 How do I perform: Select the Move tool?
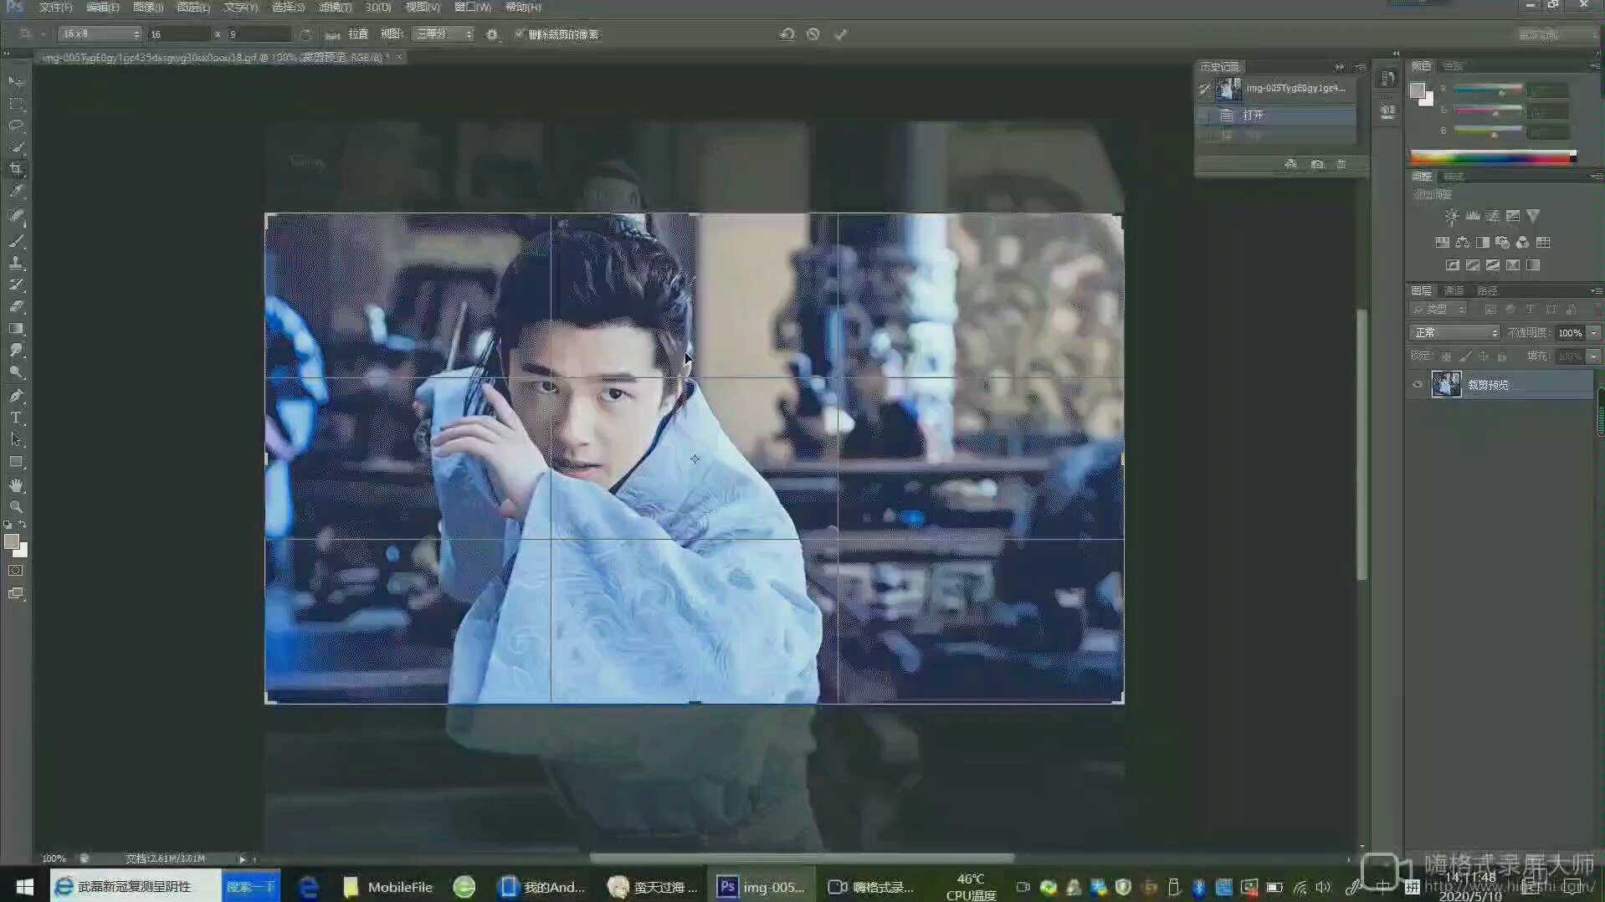[16, 82]
